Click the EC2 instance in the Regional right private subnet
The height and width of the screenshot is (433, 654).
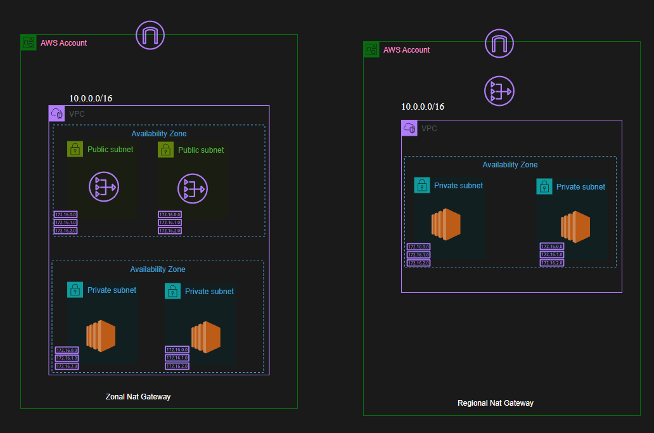pos(575,226)
